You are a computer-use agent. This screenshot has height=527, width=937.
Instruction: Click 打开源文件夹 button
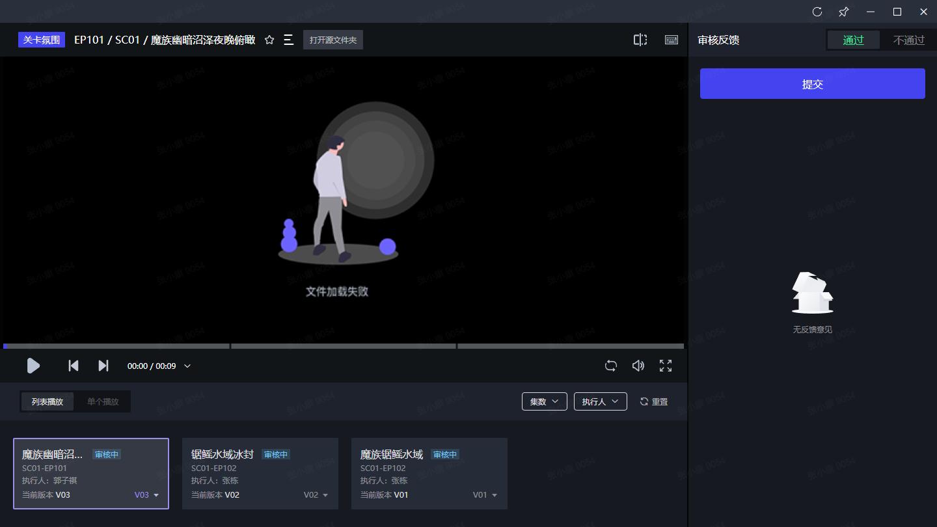pyautogui.click(x=333, y=40)
